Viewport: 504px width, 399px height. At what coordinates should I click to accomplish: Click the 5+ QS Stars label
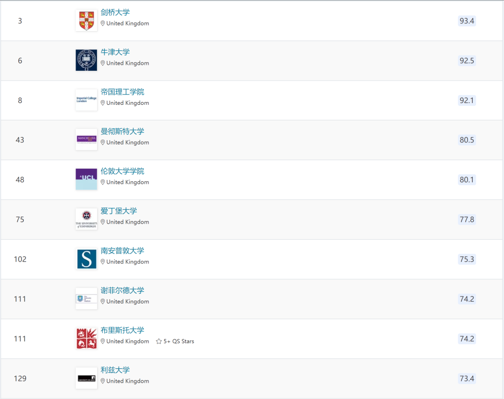coord(179,341)
